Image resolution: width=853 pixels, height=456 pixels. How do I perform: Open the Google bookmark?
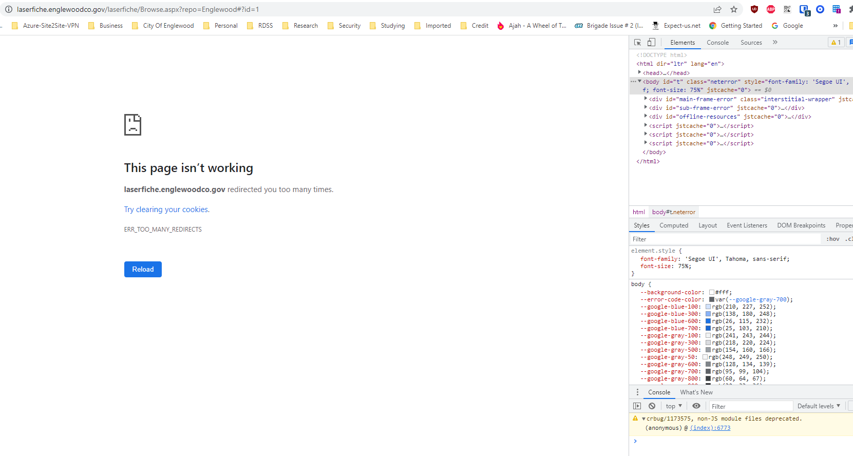(787, 26)
